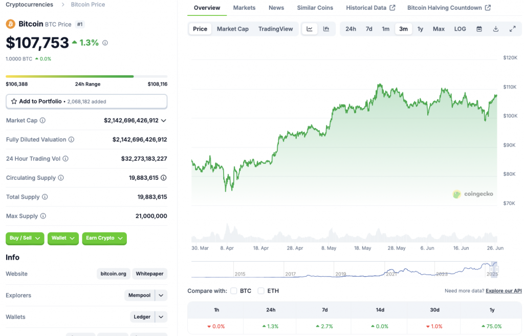Go to Cryptocurrencies breadcrumb
This screenshot has width=524, height=336.
pyautogui.click(x=29, y=4)
